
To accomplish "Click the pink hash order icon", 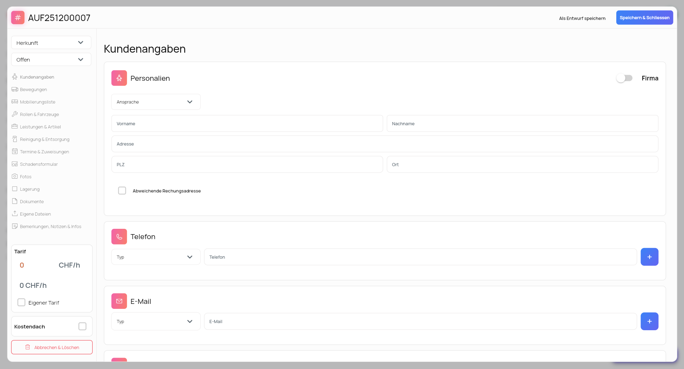I will coord(18,17).
